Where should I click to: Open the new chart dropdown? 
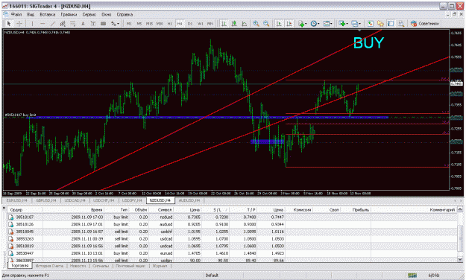click(343, 23)
